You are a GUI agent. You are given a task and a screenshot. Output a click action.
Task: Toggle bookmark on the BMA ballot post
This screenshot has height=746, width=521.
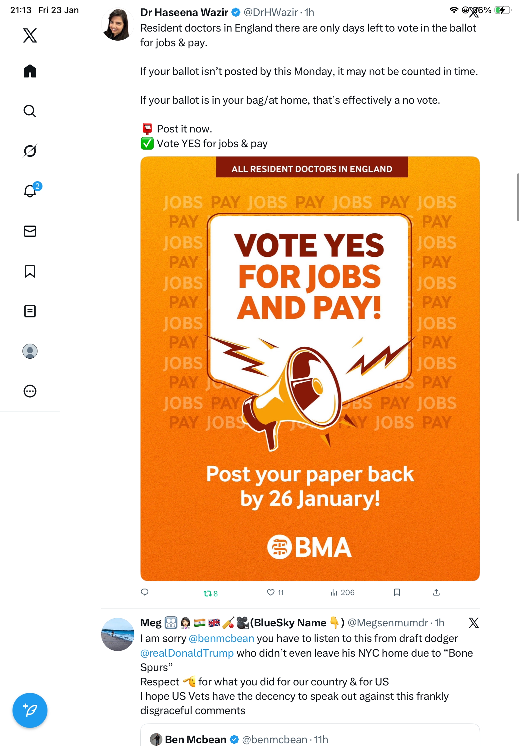[397, 592]
